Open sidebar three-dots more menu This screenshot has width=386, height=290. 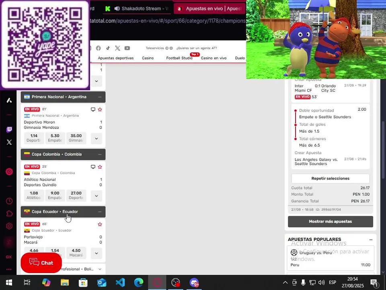click(x=9, y=269)
